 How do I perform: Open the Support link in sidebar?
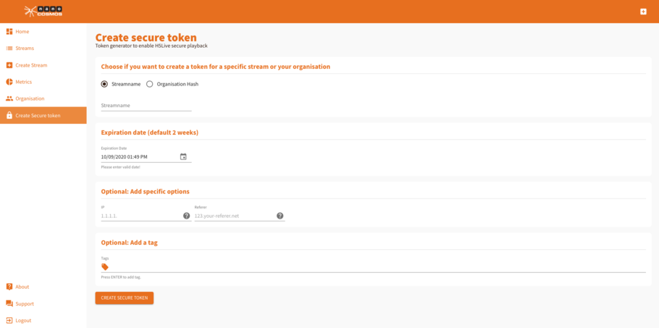[43, 303]
